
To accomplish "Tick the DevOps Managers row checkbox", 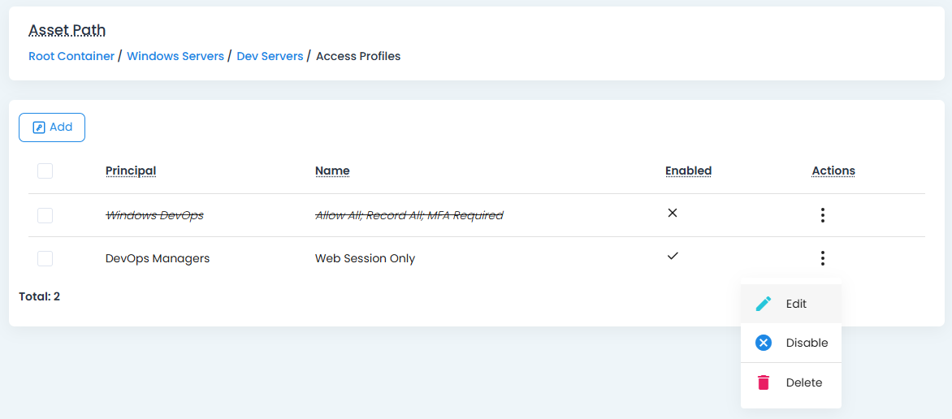I will pyautogui.click(x=45, y=258).
